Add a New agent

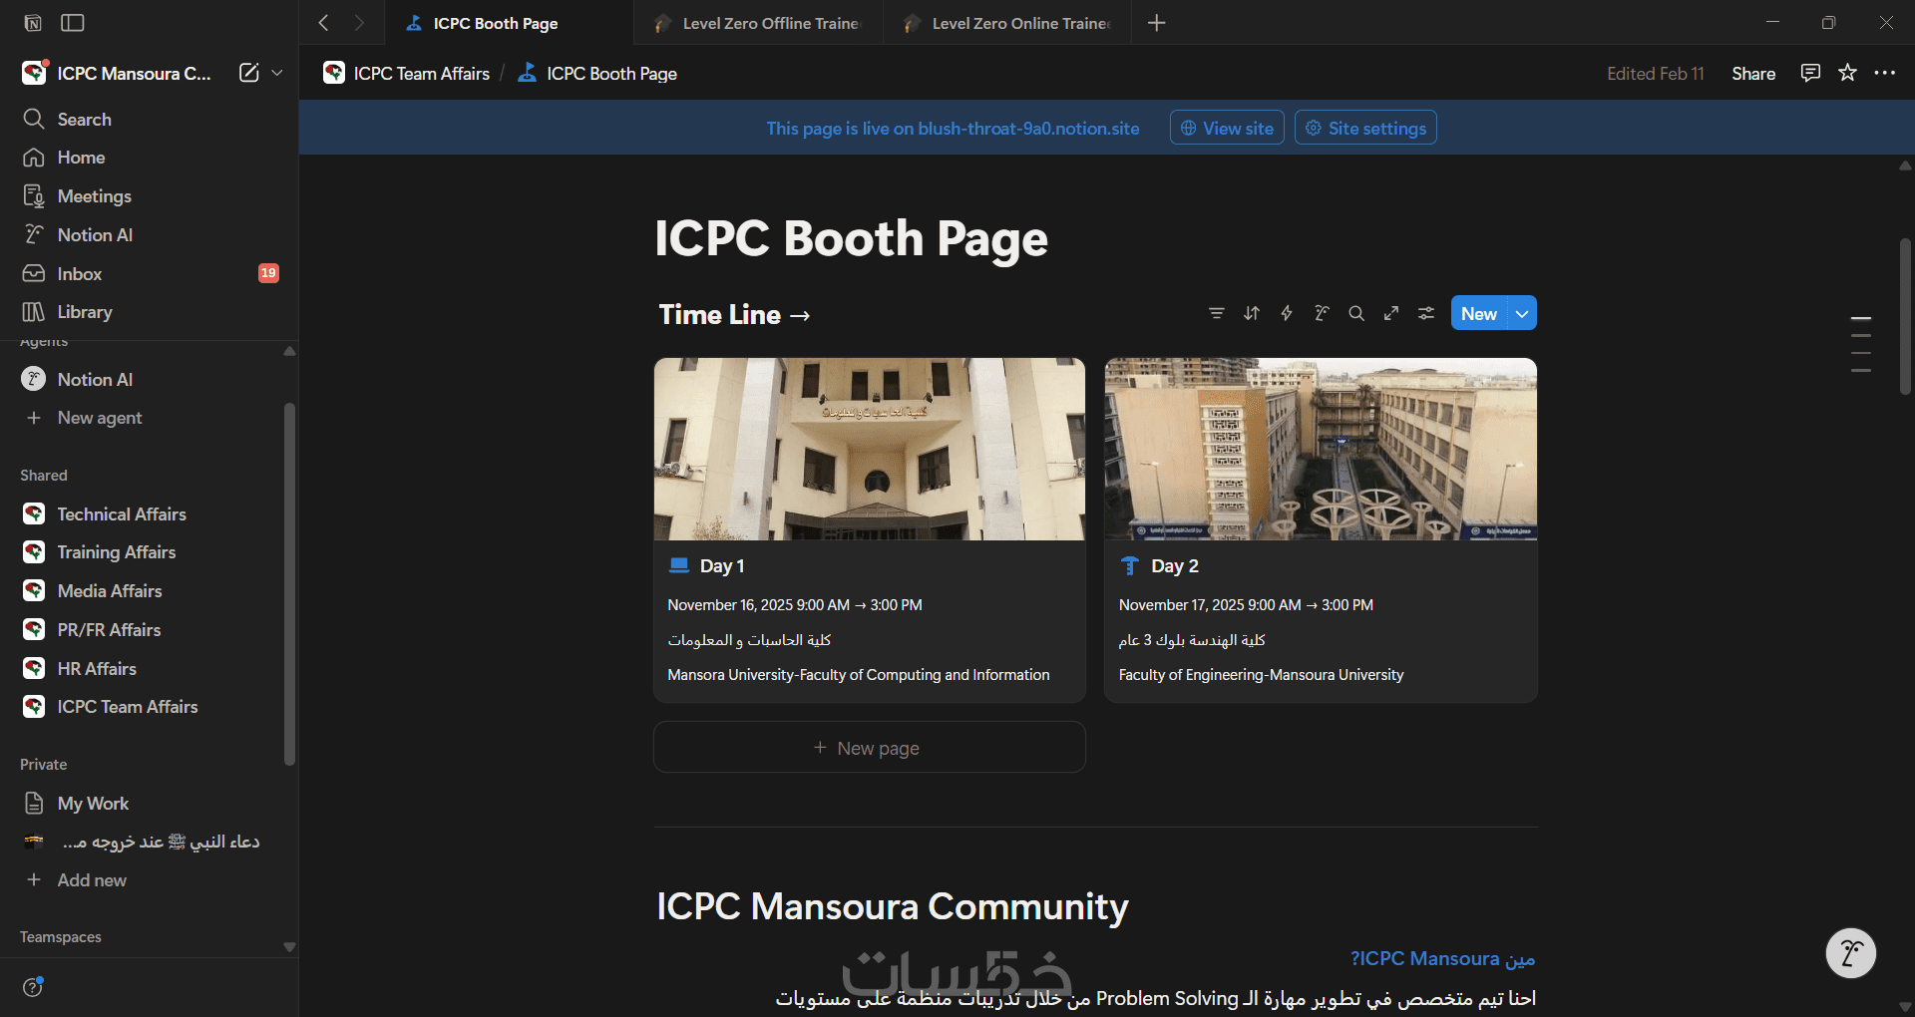pyautogui.click(x=145, y=418)
